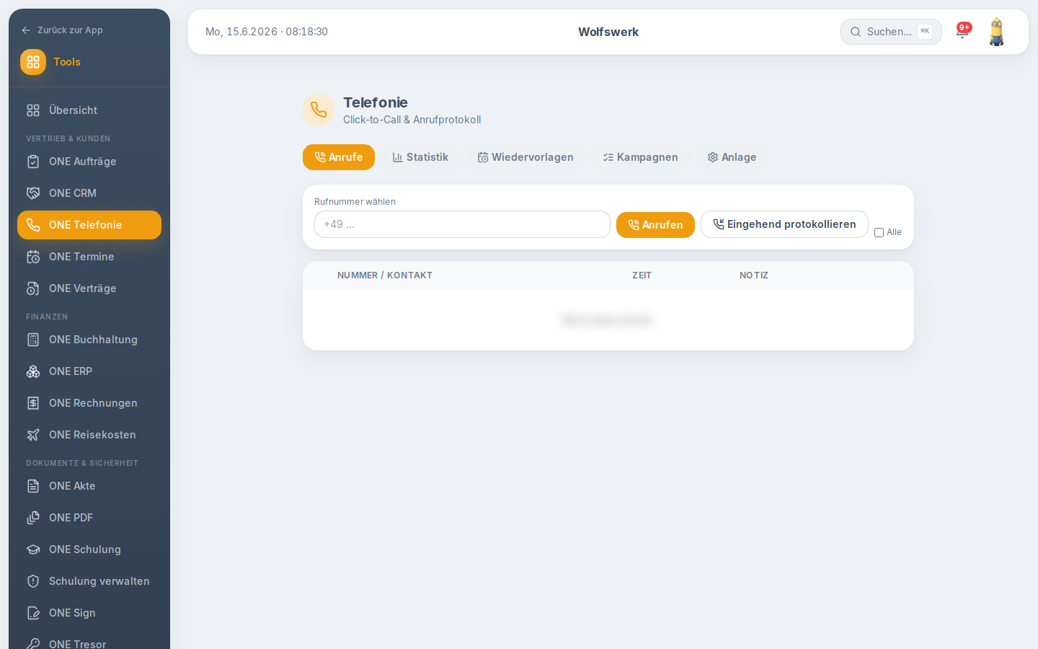Open notifications bell with 9+ badge

tap(962, 31)
